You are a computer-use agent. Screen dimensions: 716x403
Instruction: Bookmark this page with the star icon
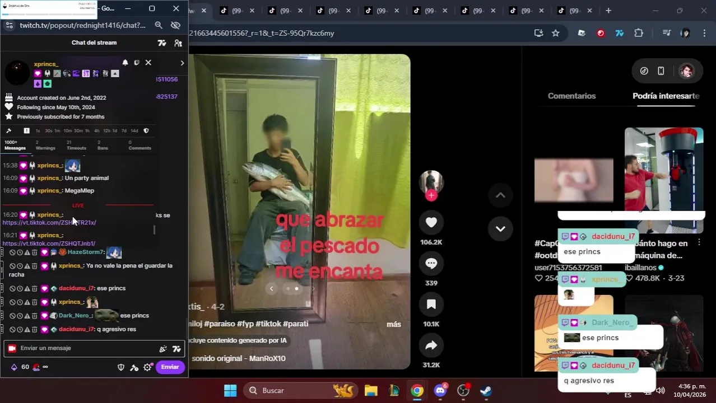[556, 33]
